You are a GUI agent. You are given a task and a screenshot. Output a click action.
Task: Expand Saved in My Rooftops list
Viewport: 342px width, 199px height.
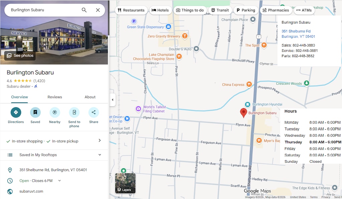[x=100, y=155]
